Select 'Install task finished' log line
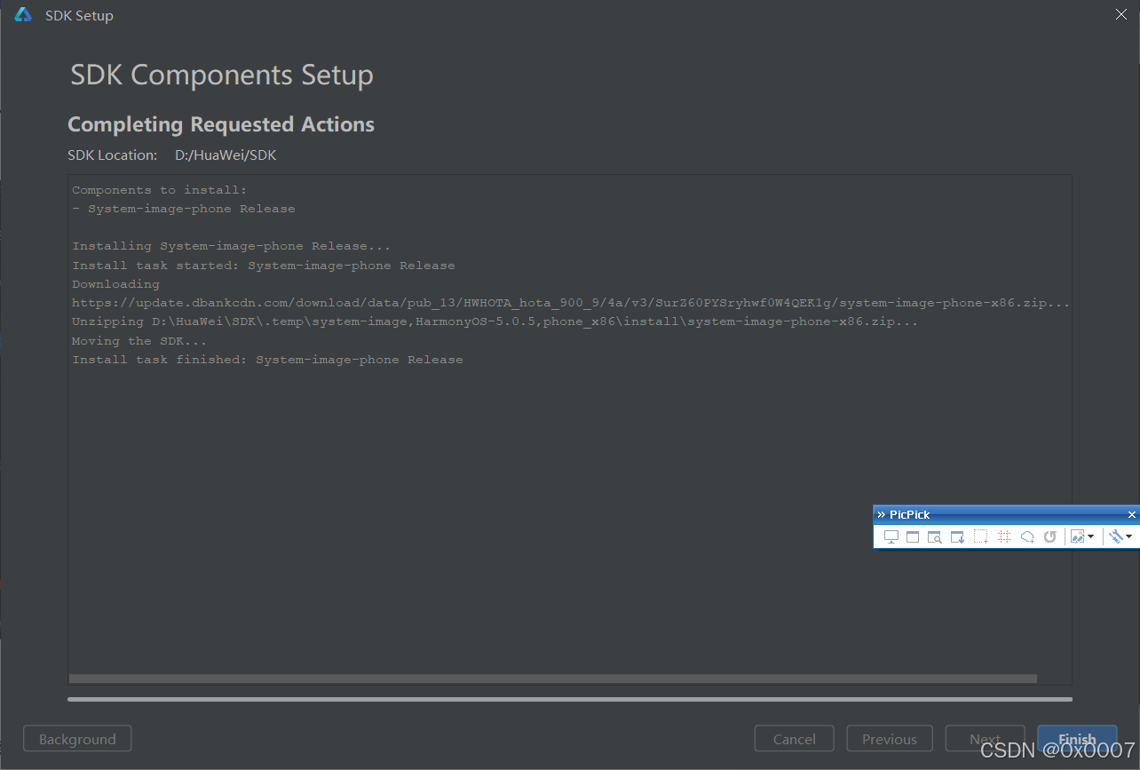 (x=267, y=360)
